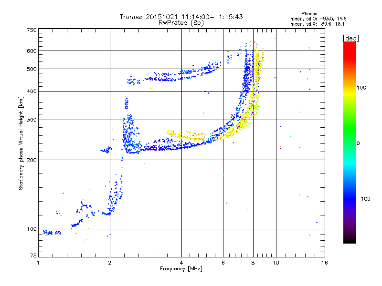This screenshot has height=286, width=382.
Task: Click the plot title 'Tromsø 20151021 11:14:00-11:15:43'
Action: click(181, 17)
